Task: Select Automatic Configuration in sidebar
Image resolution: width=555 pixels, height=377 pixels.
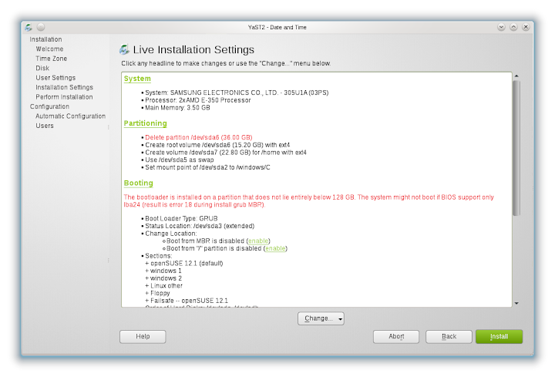Action: click(70, 116)
